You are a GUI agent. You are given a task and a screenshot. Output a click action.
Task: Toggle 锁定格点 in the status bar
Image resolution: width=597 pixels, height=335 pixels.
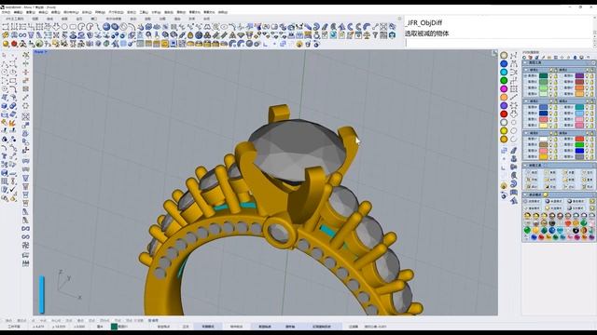(164, 327)
